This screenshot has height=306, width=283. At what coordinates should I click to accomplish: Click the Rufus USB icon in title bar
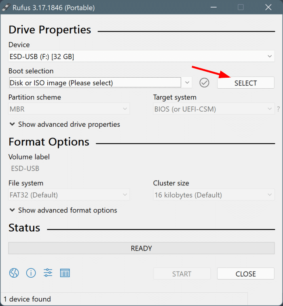coord(6,7)
